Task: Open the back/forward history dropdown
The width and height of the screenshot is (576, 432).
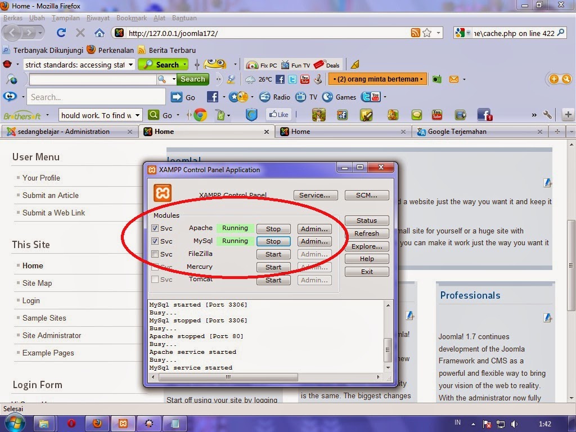Action: tap(40, 33)
